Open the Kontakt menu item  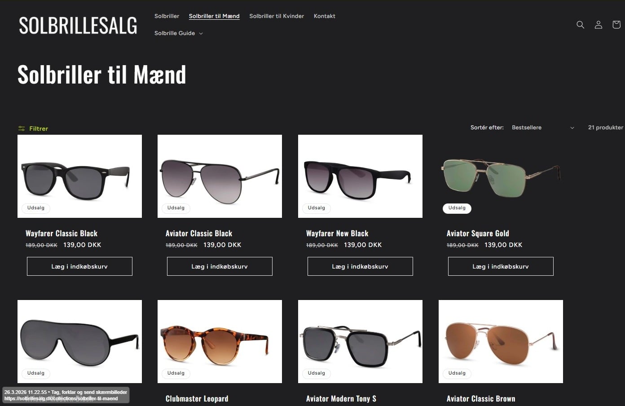(325, 16)
